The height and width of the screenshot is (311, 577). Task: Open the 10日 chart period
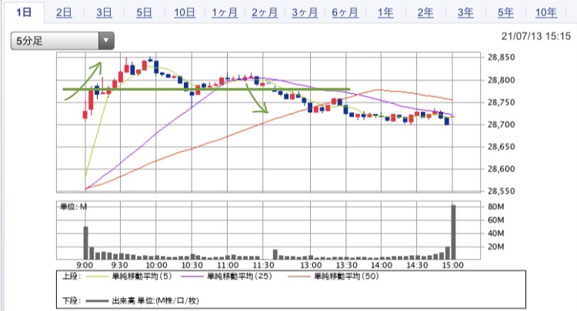(x=185, y=12)
